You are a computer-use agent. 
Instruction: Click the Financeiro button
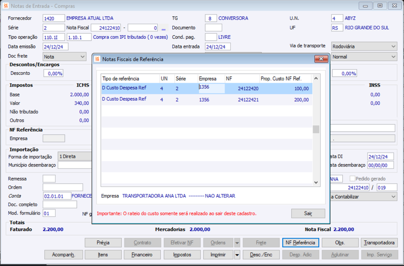pyautogui.click(x=142, y=255)
